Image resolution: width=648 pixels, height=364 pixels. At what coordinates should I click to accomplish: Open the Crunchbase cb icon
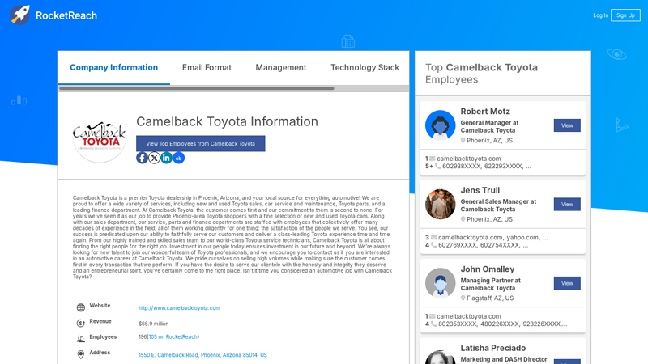point(178,158)
